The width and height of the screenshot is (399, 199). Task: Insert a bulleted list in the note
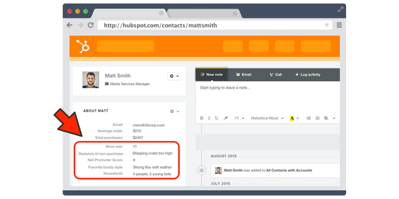tap(309, 118)
